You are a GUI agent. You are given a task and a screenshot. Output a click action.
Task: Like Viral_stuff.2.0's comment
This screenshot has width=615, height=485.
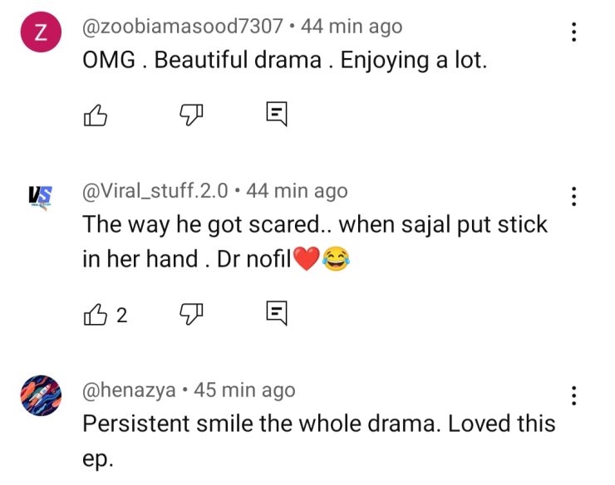tap(96, 314)
